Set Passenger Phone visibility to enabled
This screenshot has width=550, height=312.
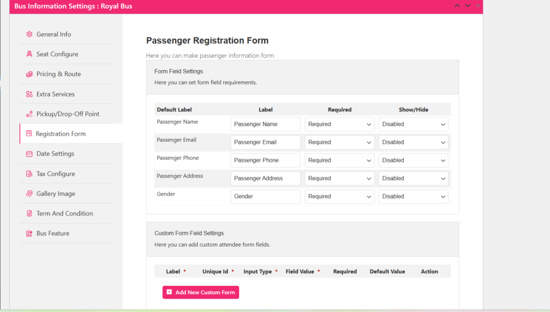point(413,160)
